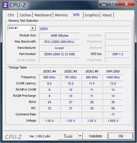
Task: Click the Manufacturer field showing Avexir
Action: tap(59, 48)
